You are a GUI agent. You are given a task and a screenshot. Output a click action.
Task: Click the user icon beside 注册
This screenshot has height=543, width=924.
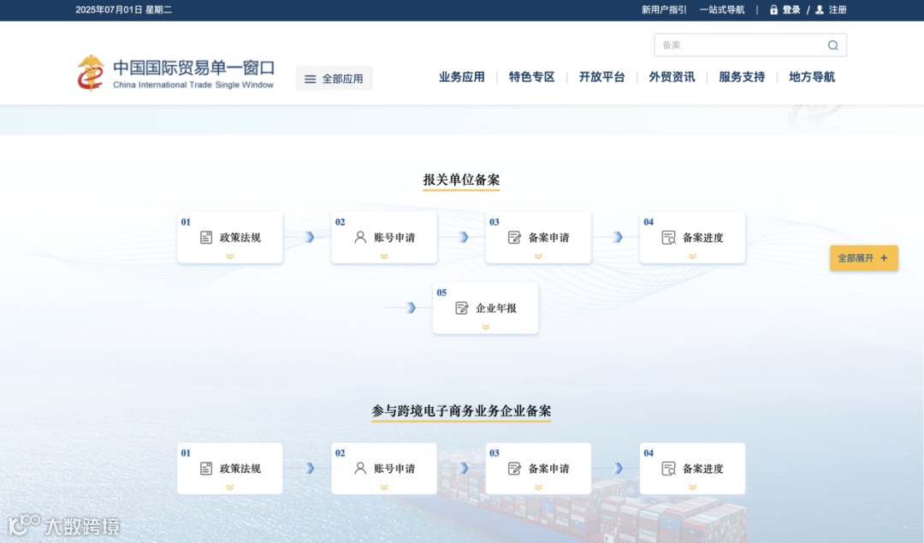(x=819, y=10)
